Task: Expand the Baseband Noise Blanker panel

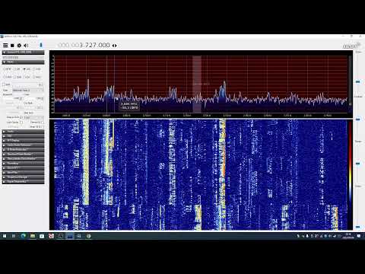Action: (23, 155)
